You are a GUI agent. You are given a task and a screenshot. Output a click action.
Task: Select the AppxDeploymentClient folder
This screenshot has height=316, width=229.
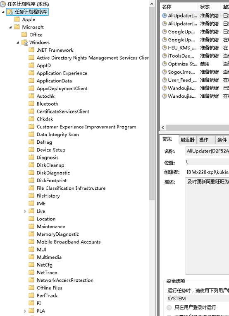click(62, 89)
